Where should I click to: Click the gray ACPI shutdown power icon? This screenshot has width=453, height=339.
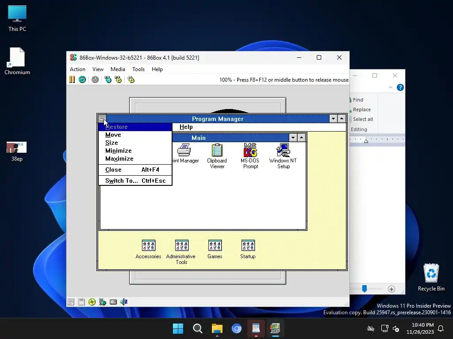click(95, 79)
